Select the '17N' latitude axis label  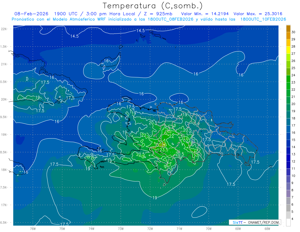(x=4, y=205)
